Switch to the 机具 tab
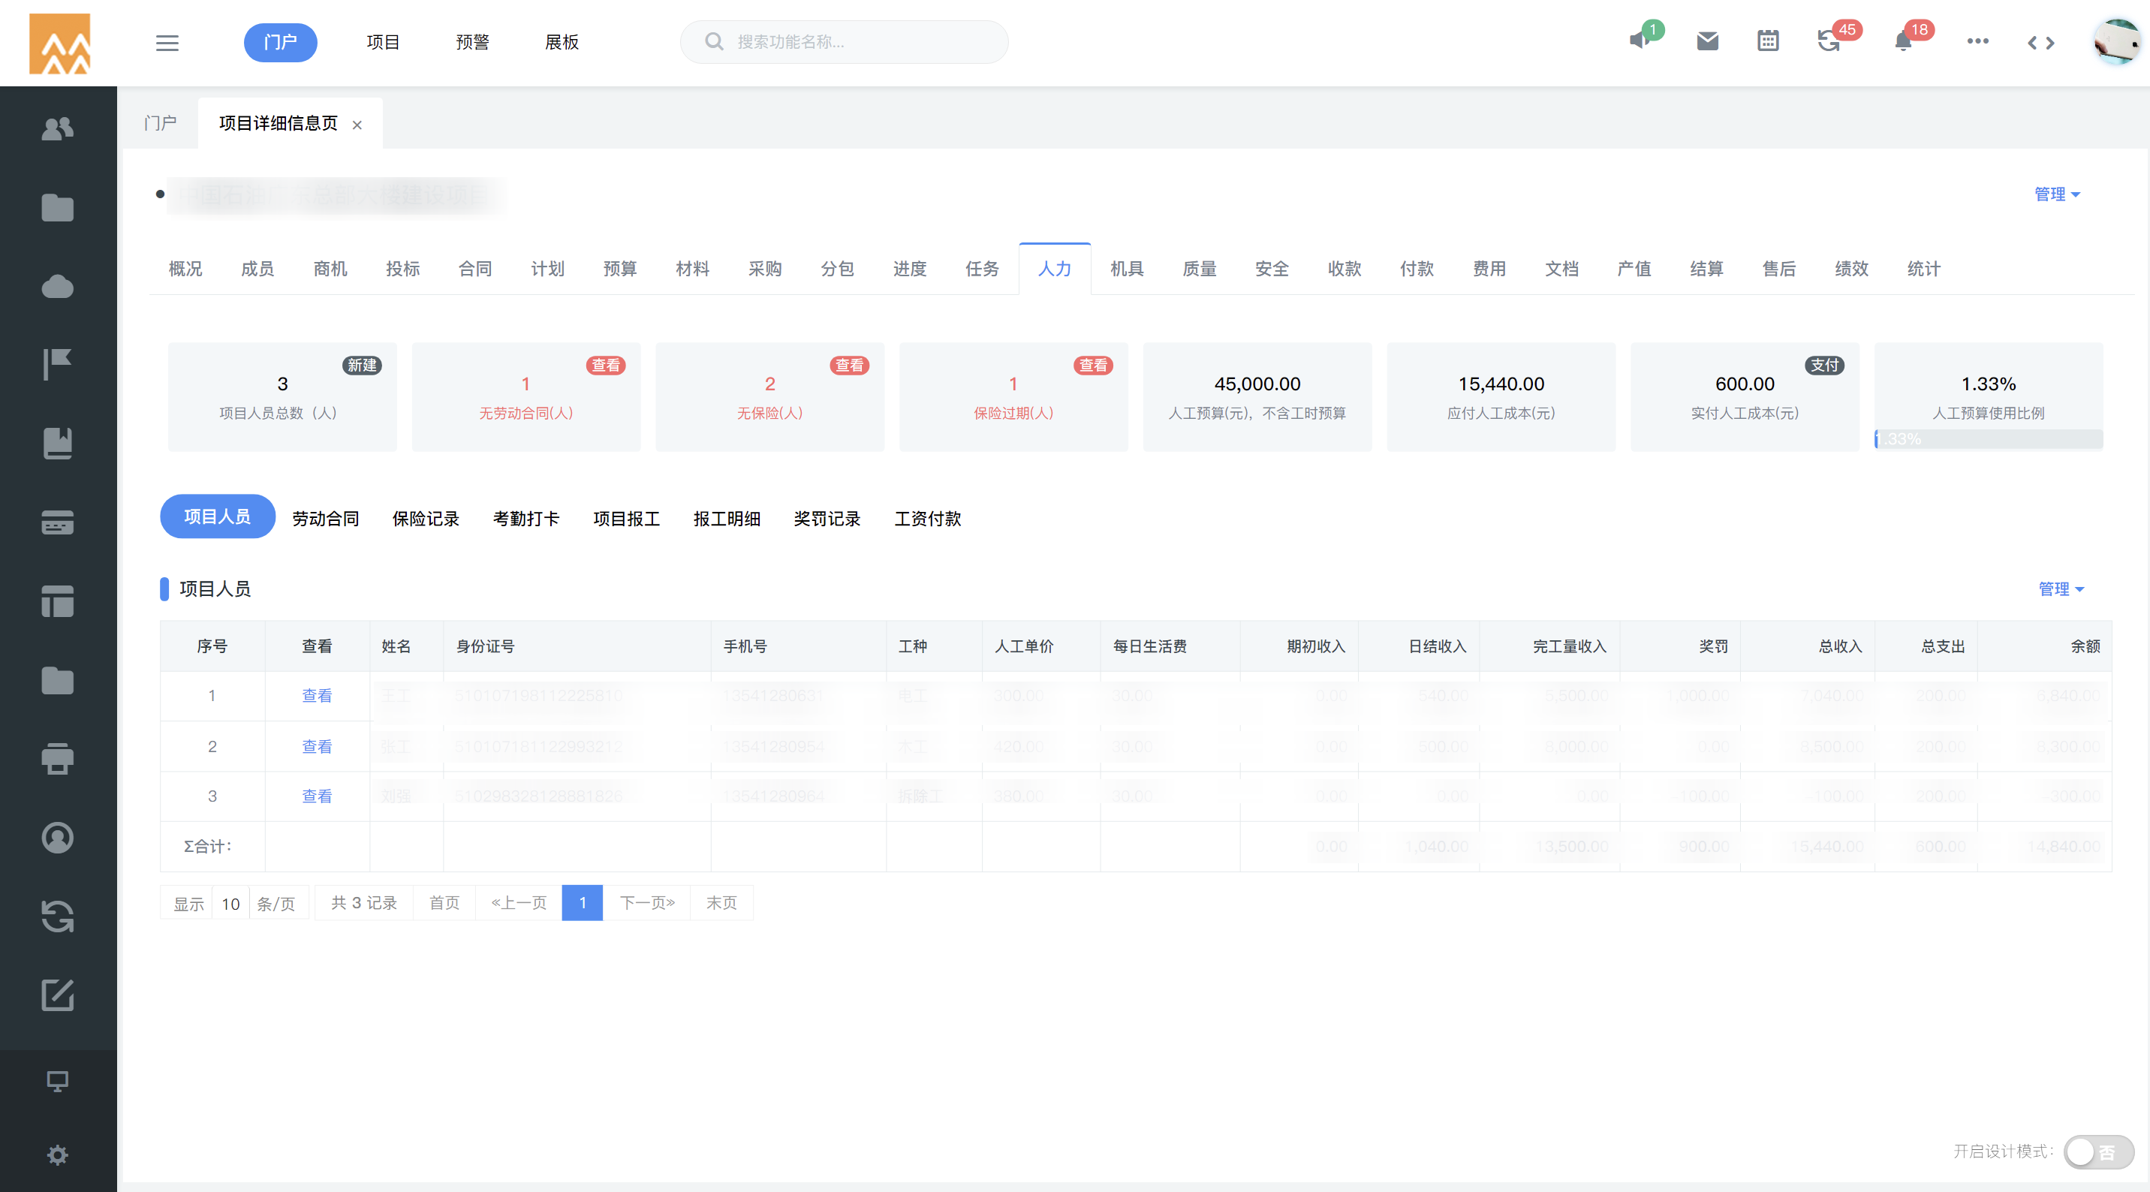Screen dimensions: 2150x1192 [1127, 269]
